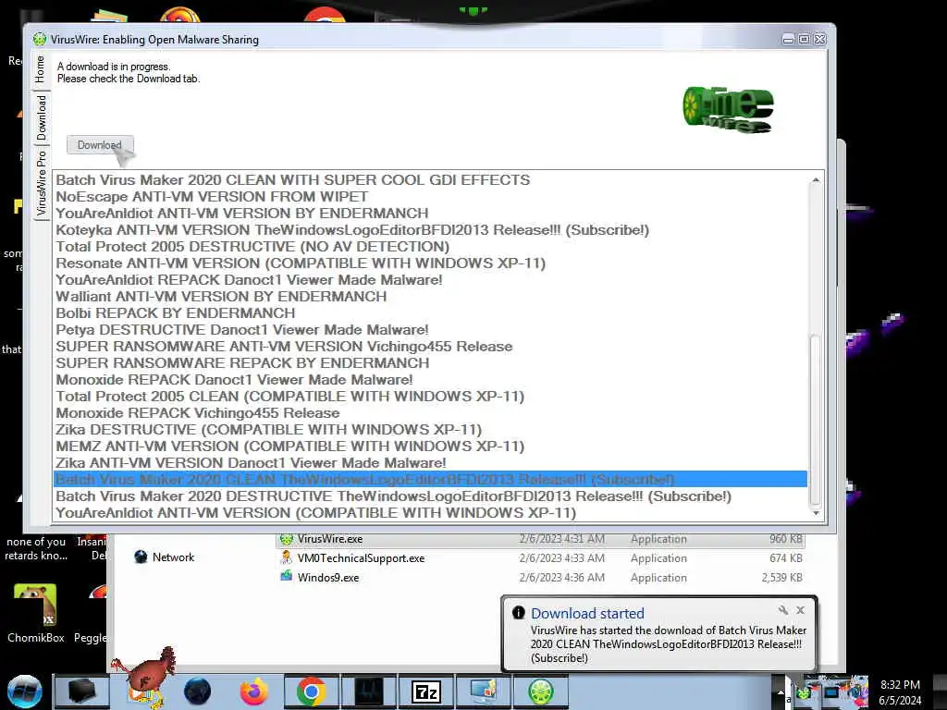The height and width of the screenshot is (710, 947).
Task: Select Total Protect 2005 CLEAN entry
Action: [x=431, y=396]
